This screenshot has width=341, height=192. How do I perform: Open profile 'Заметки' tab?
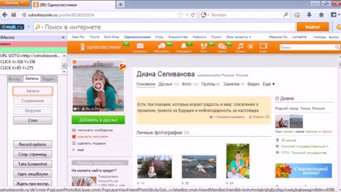tap(231, 84)
